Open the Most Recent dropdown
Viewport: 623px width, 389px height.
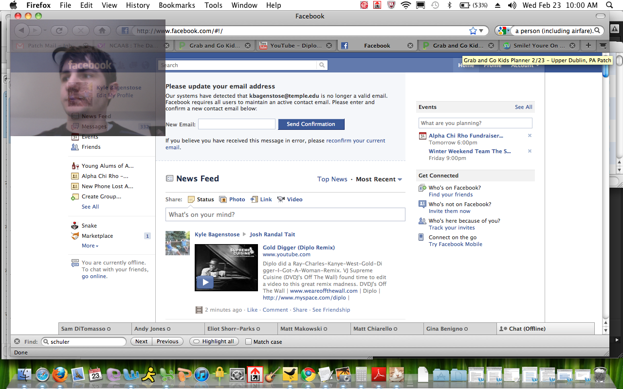click(379, 179)
